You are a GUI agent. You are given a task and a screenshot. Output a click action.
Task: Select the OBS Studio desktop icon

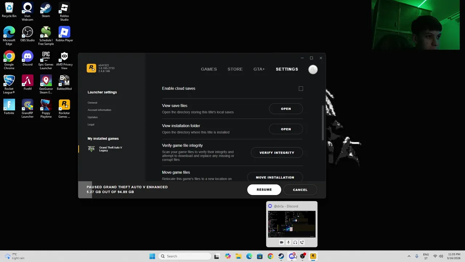pyautogui.click(x=27, y=35)
